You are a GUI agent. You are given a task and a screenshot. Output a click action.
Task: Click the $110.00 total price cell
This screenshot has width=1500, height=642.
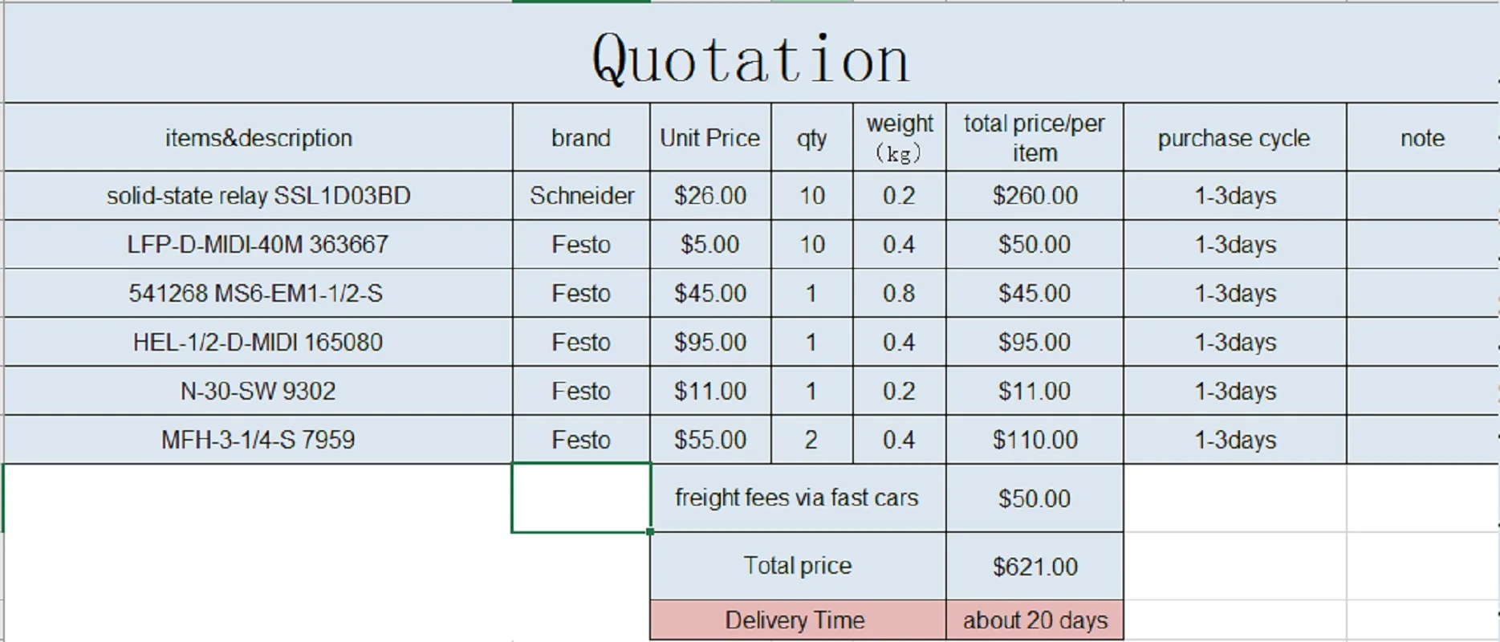[1035, 440]
